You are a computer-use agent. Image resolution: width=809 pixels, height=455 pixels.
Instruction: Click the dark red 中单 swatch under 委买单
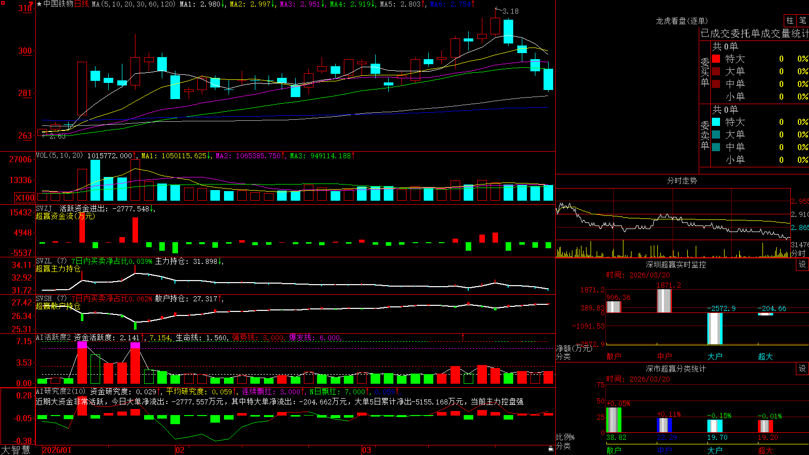tap(716, 83)
